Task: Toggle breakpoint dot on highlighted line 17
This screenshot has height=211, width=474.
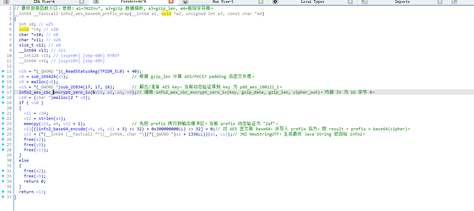Action: click(3, 92)
